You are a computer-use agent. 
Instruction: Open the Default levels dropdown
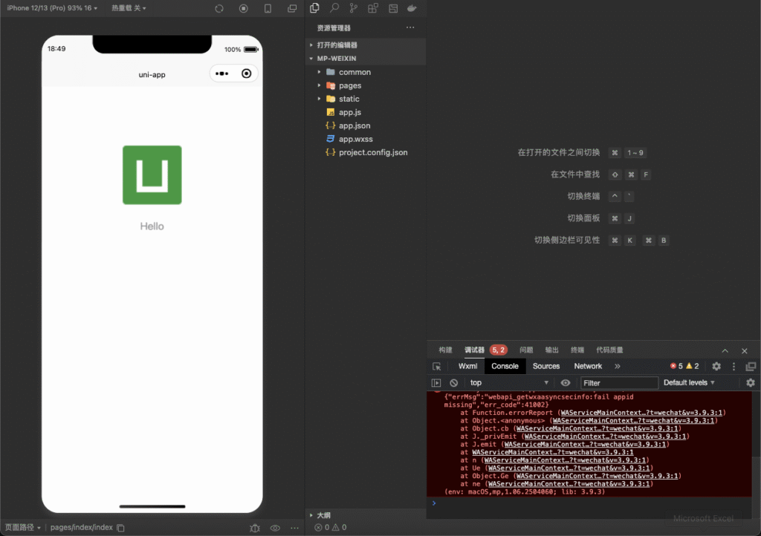[x=689, y=383]
